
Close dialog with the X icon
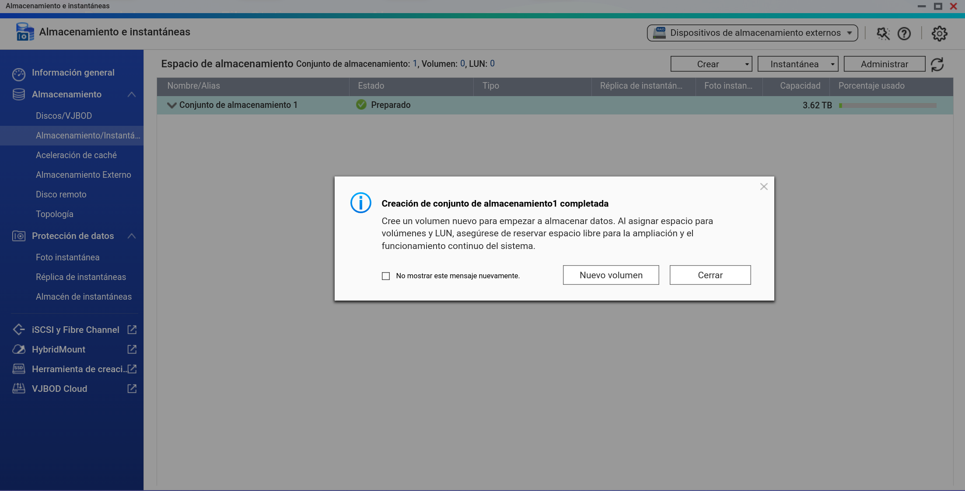764,187
